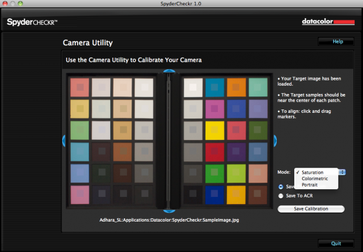The height and width of the screenshot is (252, 363).
Task: Click Save Calibration
Action: [311, 209]
